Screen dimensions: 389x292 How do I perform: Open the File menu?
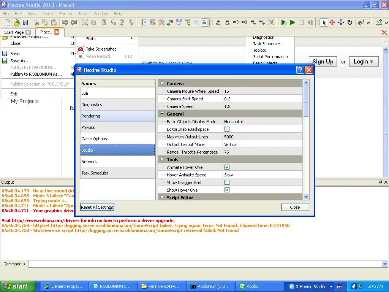[6, 14]
